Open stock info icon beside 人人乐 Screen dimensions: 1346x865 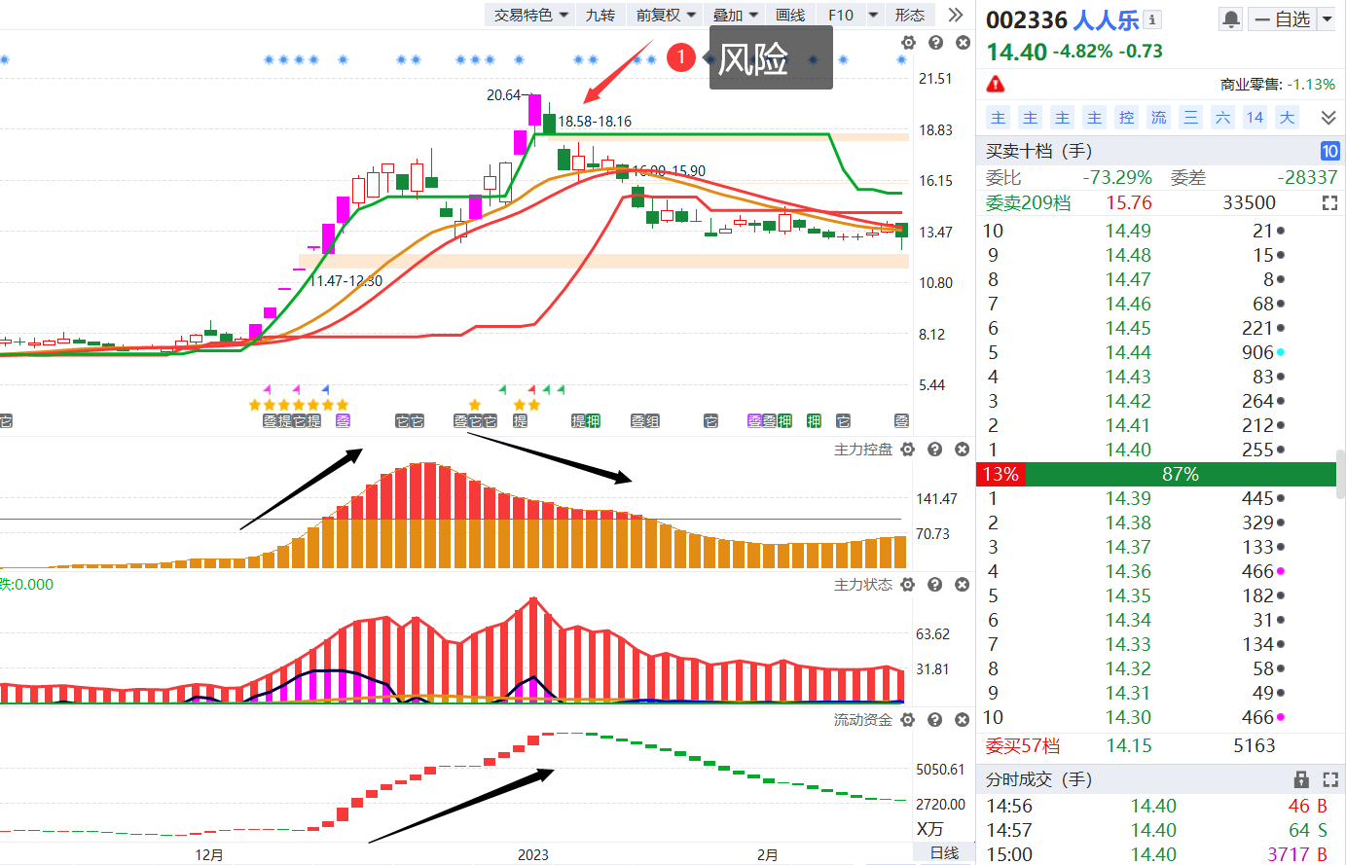coord(1152,19)
